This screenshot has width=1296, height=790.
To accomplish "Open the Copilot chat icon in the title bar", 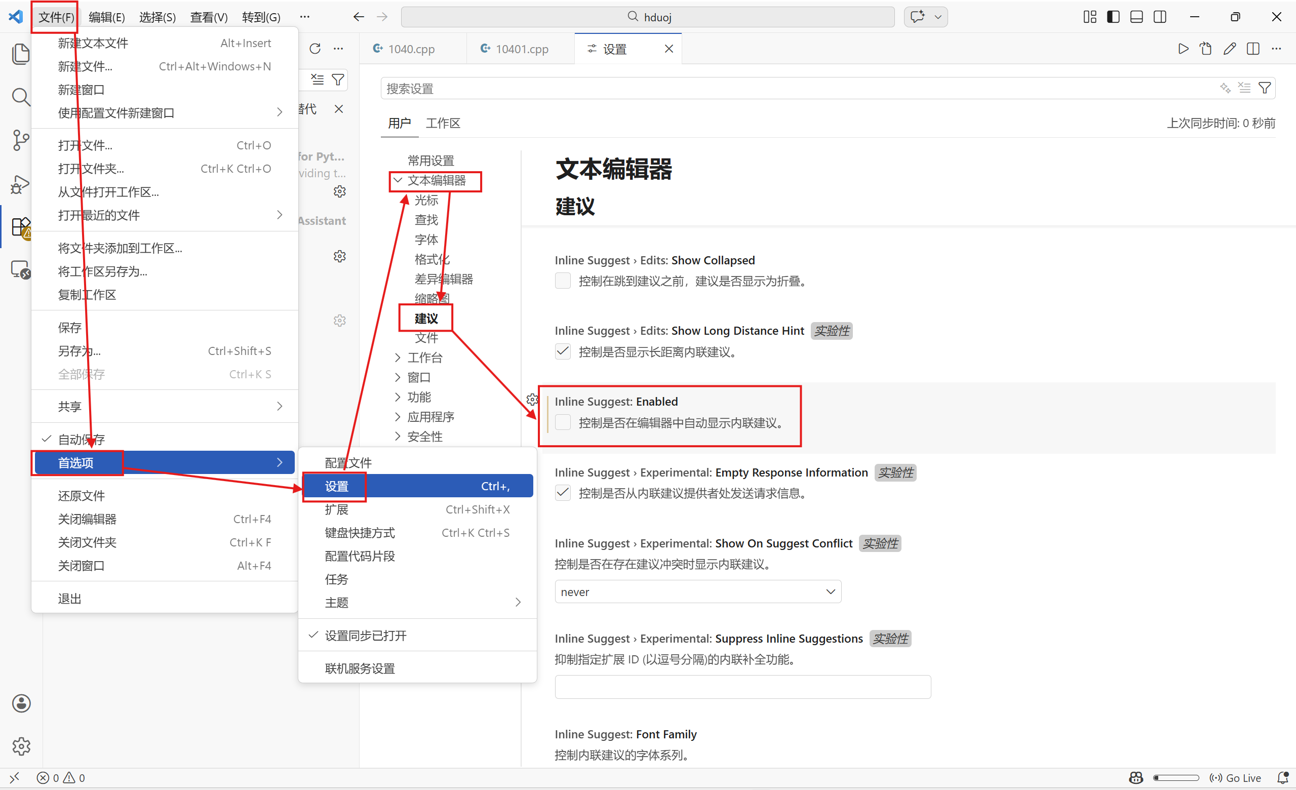I will pyautogui.click(x=918, y=17).
